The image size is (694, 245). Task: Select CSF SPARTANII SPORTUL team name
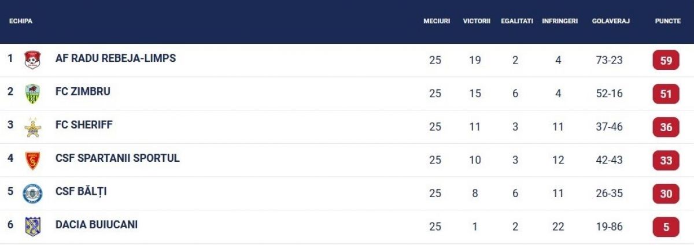117,158
